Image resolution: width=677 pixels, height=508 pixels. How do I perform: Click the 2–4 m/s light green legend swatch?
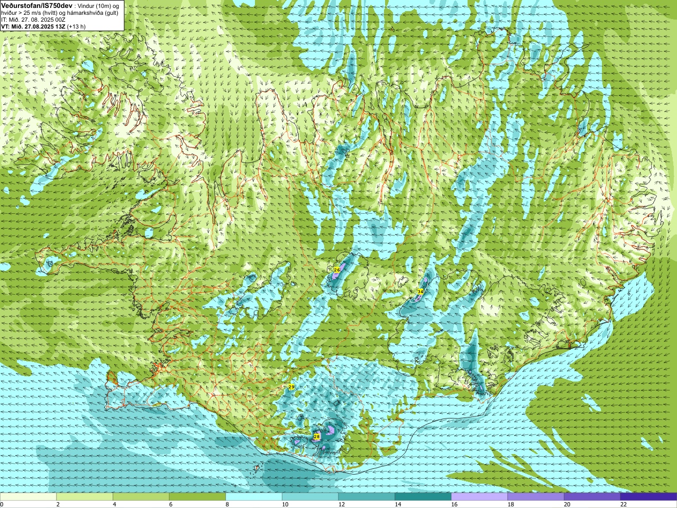pos(85,497)
